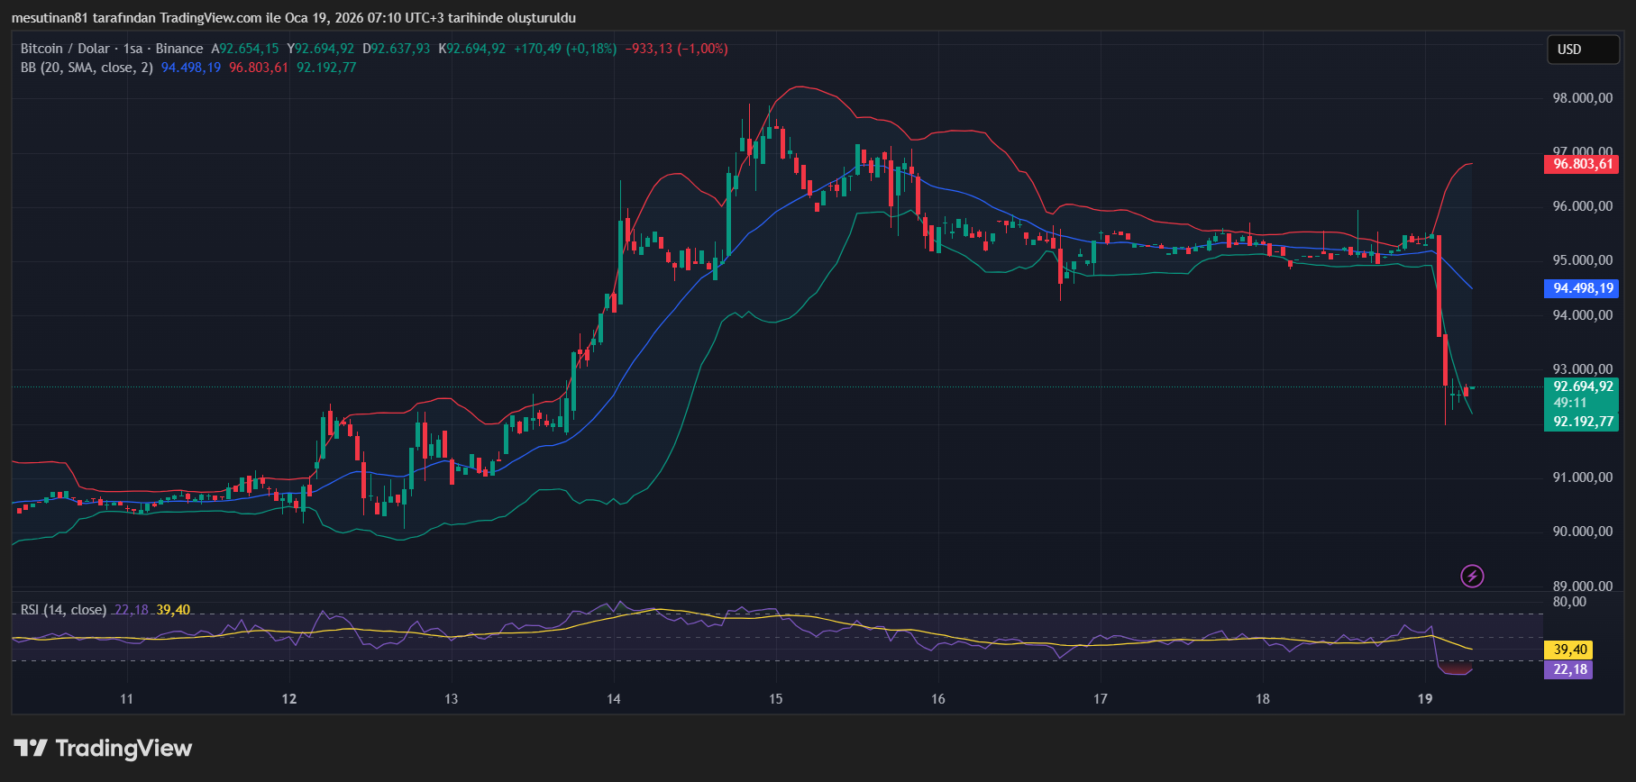Click the blue 94.498,19 basis price tag
The height and width of the screenshot is (782, 1636).
1582,288
